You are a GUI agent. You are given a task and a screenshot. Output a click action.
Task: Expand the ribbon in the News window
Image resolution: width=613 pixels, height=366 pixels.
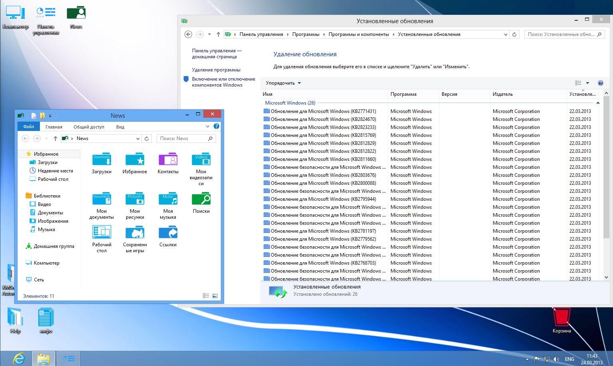(x=207, y=127)
